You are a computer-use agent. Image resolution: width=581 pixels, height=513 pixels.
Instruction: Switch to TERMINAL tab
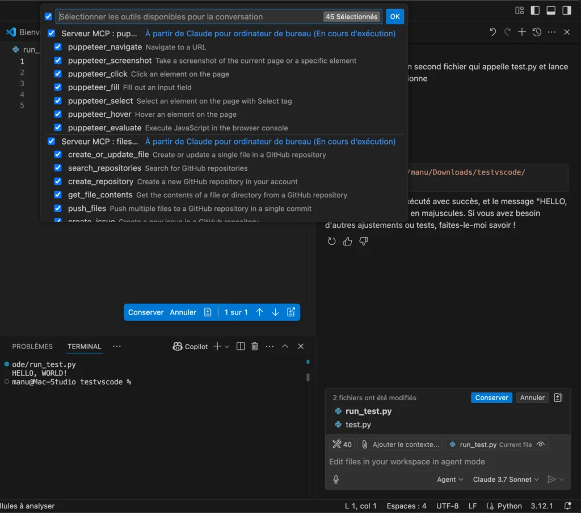84,346
